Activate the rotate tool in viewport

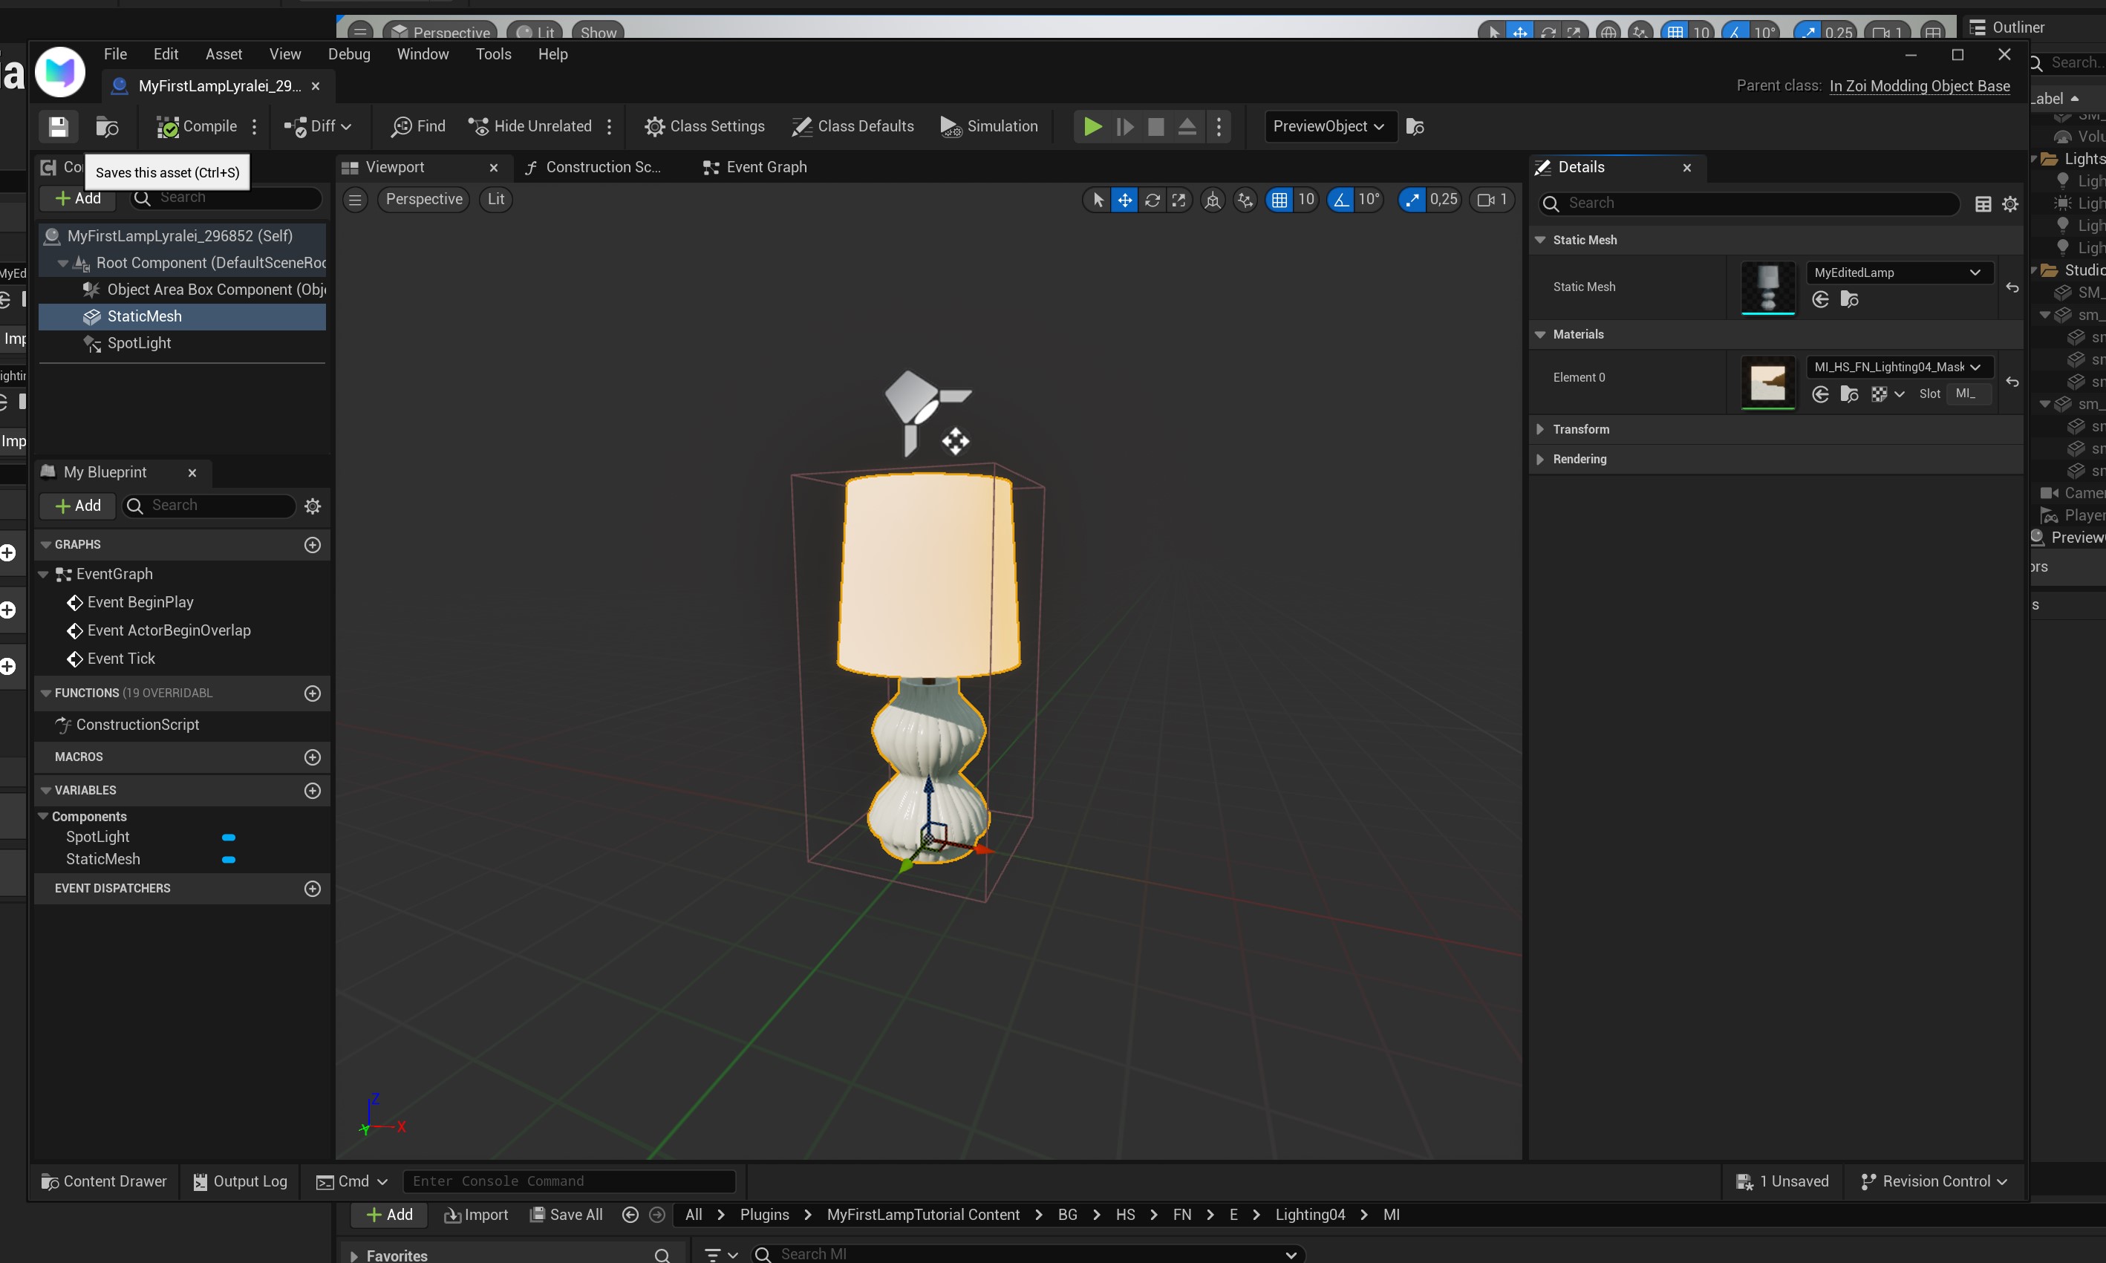tap(1152, 200)
